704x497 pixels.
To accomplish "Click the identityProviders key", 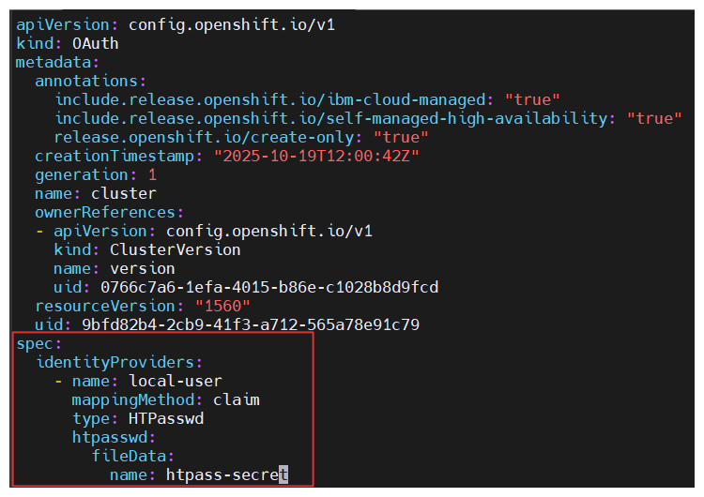I will pos(117,362).
